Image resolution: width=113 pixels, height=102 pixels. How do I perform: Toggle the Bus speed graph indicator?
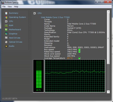[79, 50]
